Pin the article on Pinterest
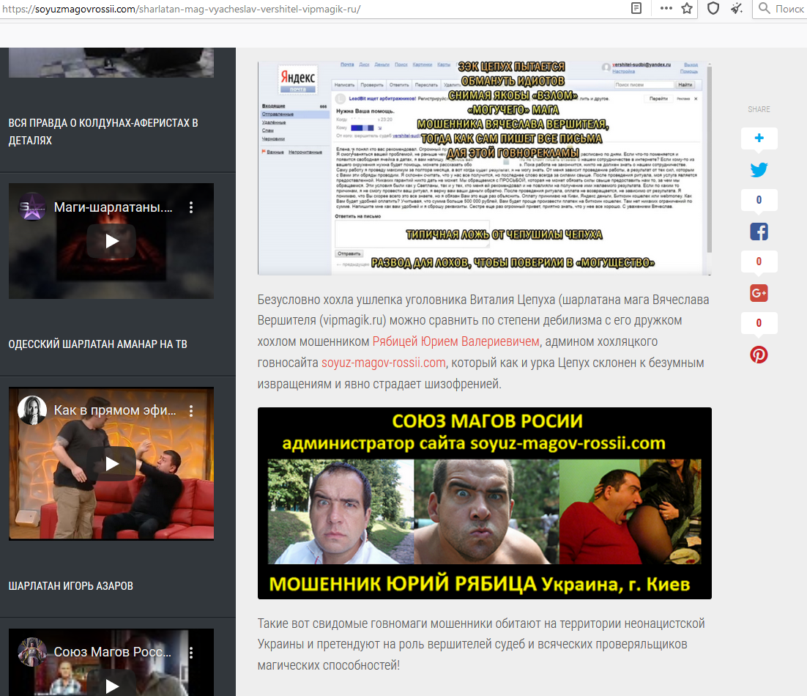Image resolution: width=807 pixels, height=696 pixels. coord(759,355)
